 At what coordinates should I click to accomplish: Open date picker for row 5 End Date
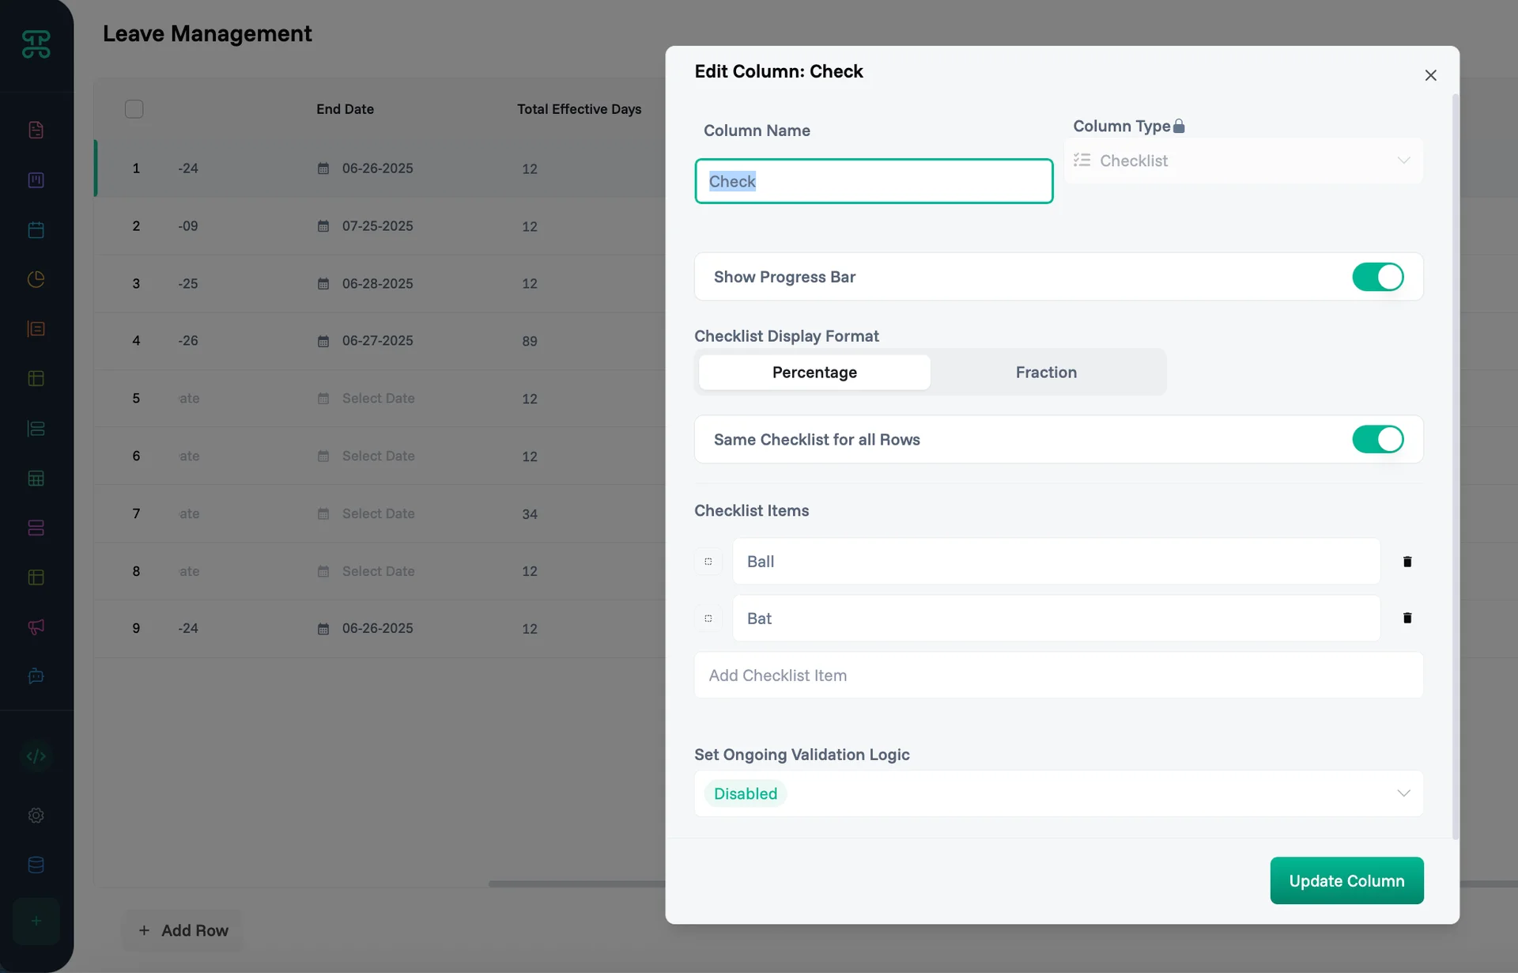(367, 399)
